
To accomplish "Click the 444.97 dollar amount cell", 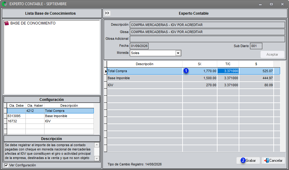I will (x=256, y=78).
